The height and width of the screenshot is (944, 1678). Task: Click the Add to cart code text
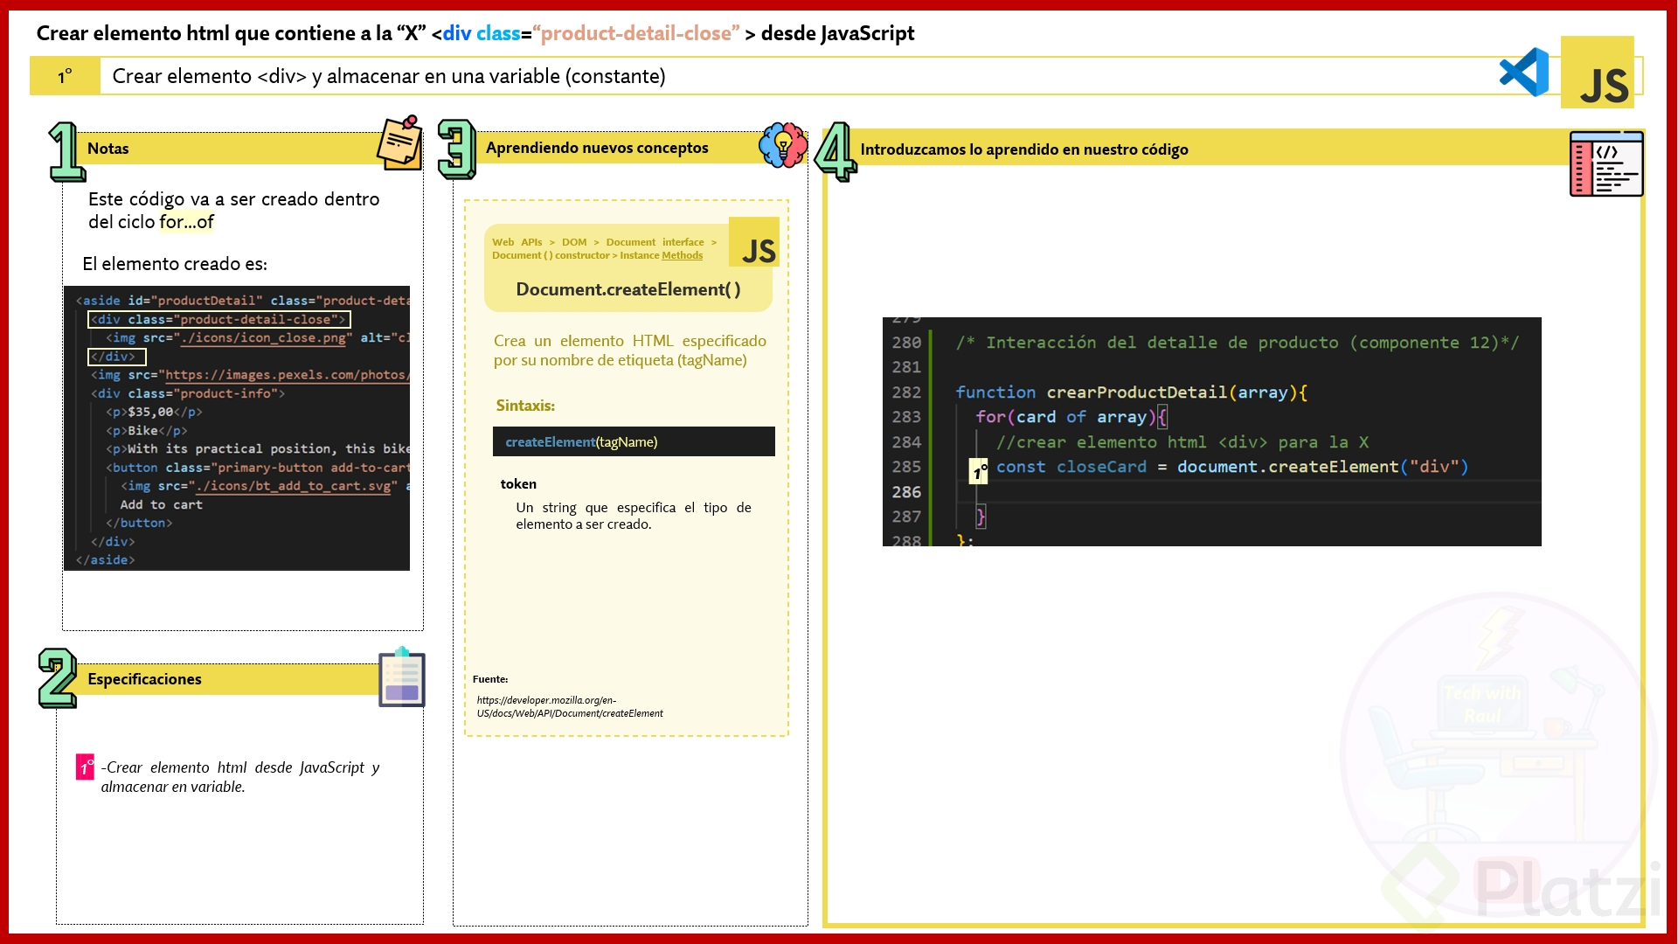[x=161, y=505]
